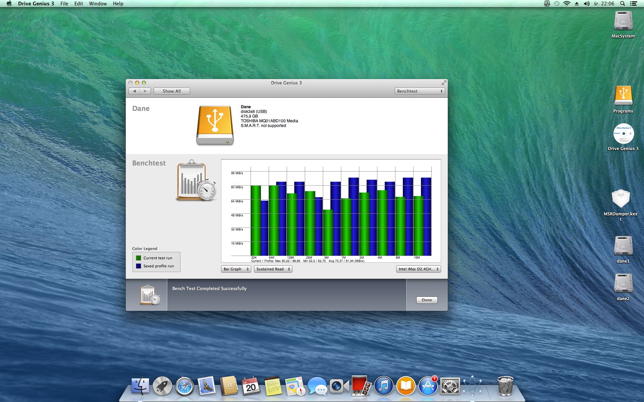Open Notification Center in menu bar

[634, 4]
